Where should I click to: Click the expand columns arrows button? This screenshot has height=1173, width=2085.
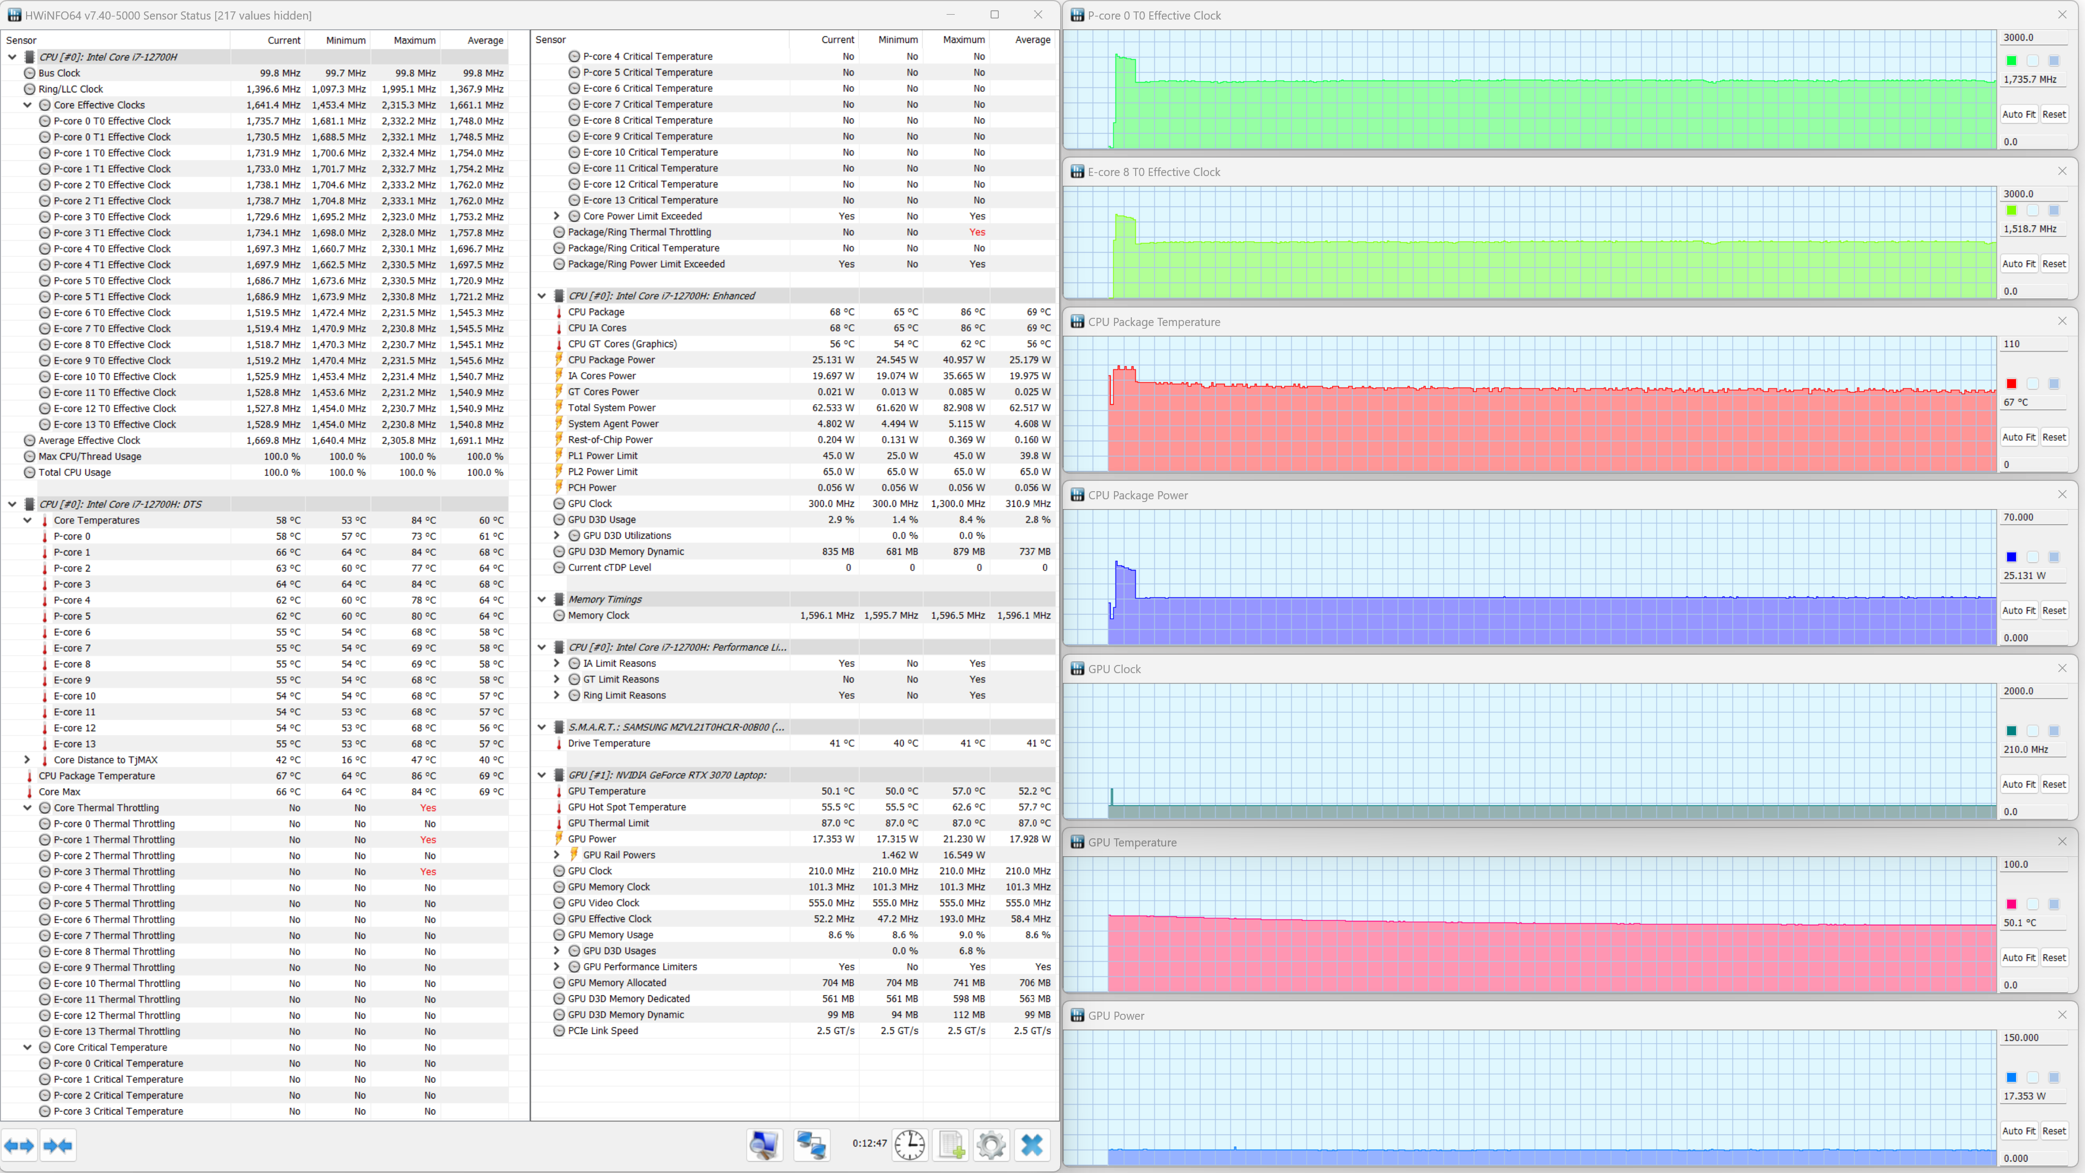(18, 1145)
